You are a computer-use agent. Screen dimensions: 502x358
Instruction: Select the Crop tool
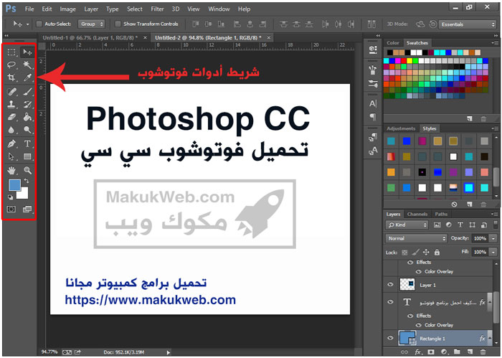pos(11,77)
